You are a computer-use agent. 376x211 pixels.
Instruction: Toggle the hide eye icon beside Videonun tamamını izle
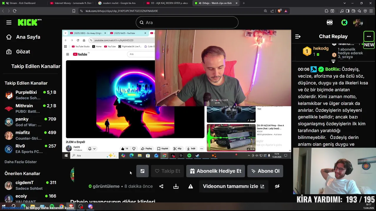(x=277, y=186)
